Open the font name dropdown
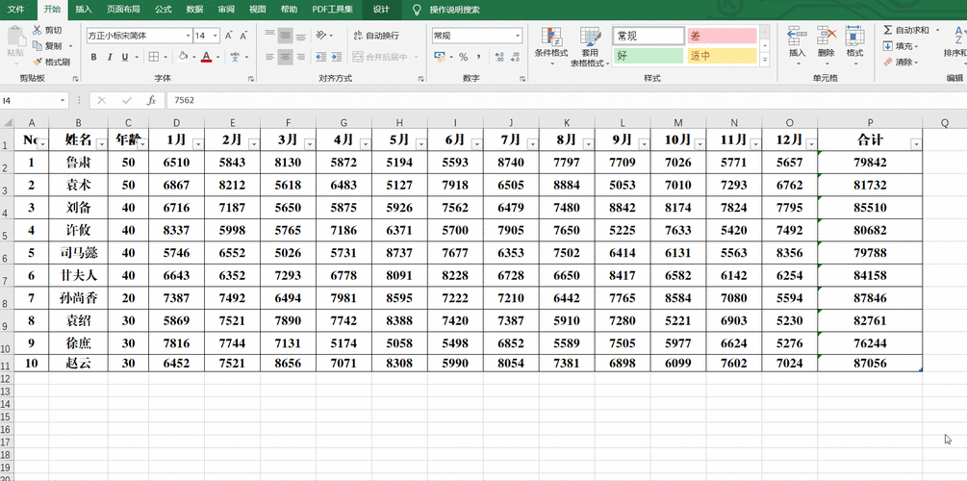Screen dimensions: 967x481 point(188,36)
